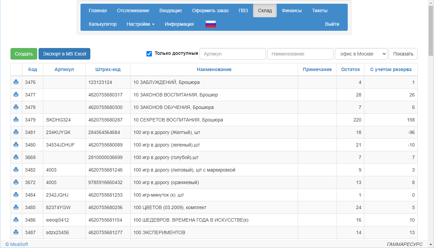Image resolution: width=434 pixels, height=248 pixels.
Task: Click barcode cell '123123124'
Action: [x=108, y=82]
